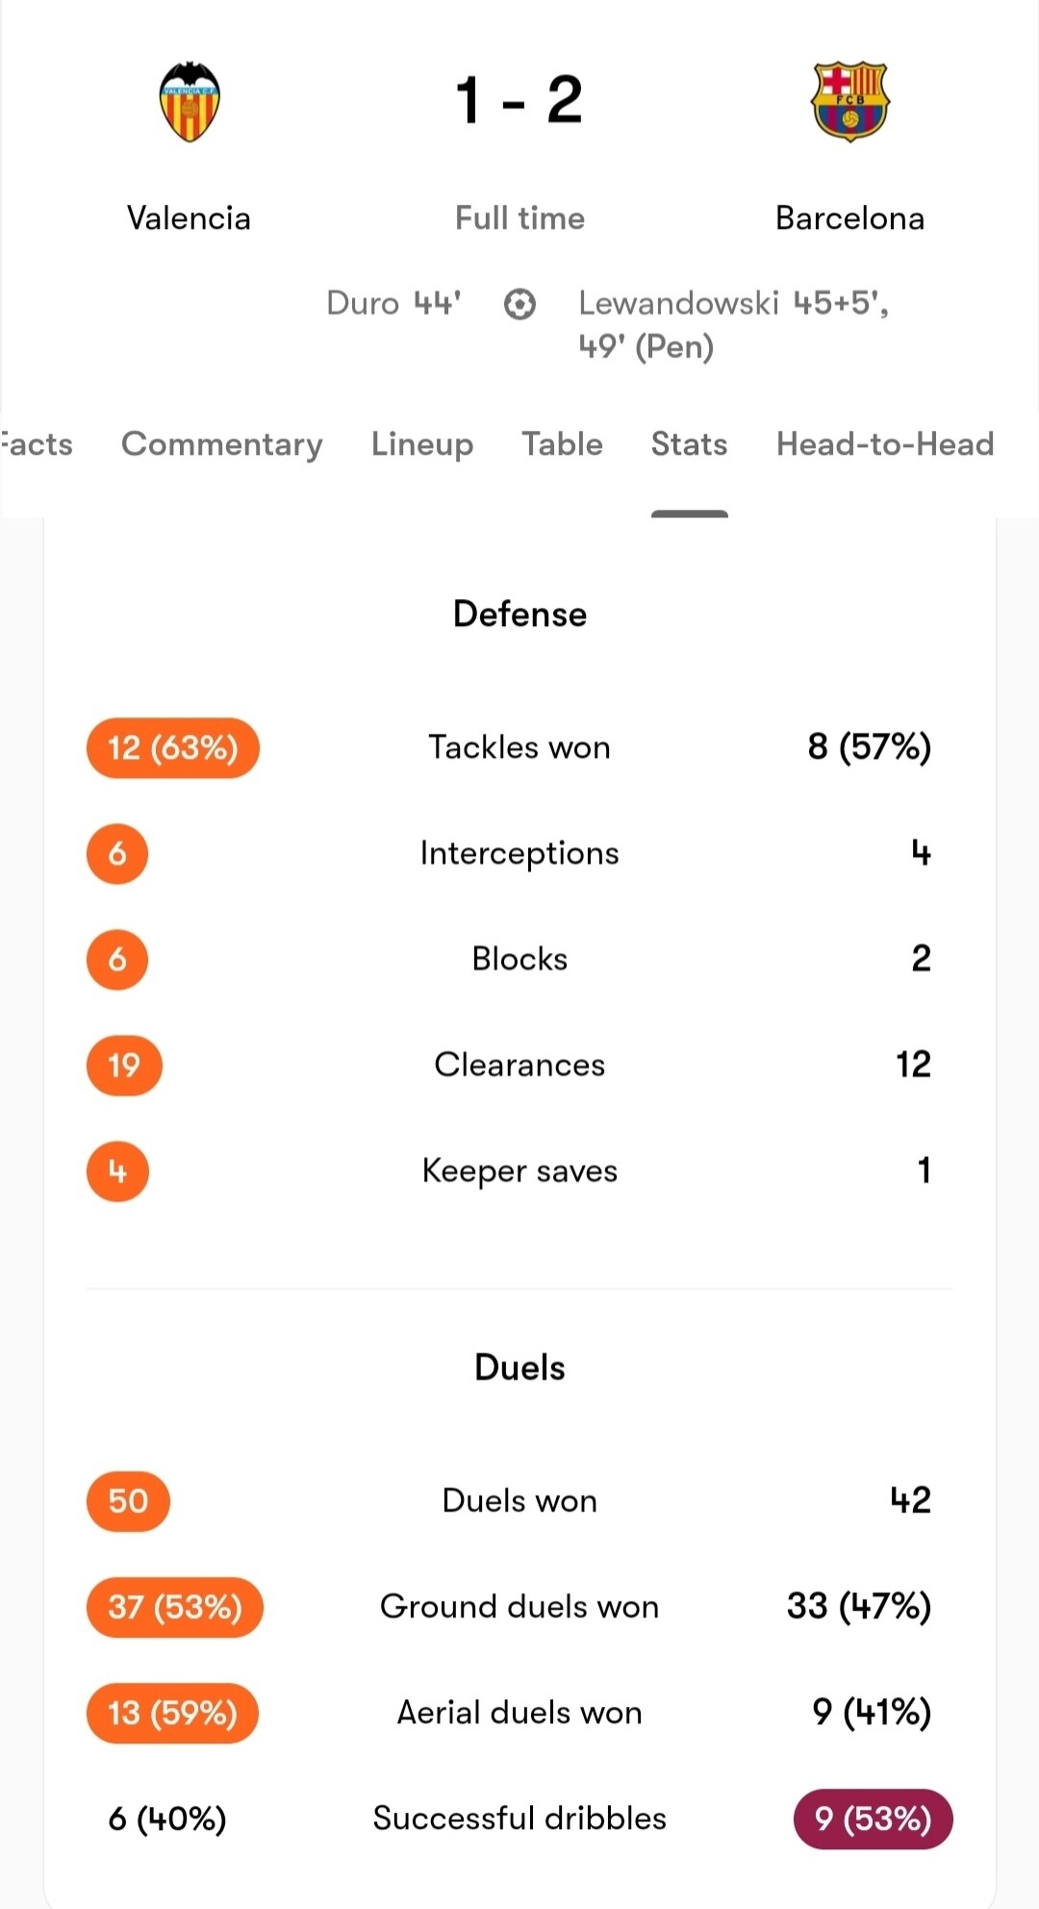Tap the Barcelona club crest
This screenshot has width=1039, height=1909.
tap(850, 102)
